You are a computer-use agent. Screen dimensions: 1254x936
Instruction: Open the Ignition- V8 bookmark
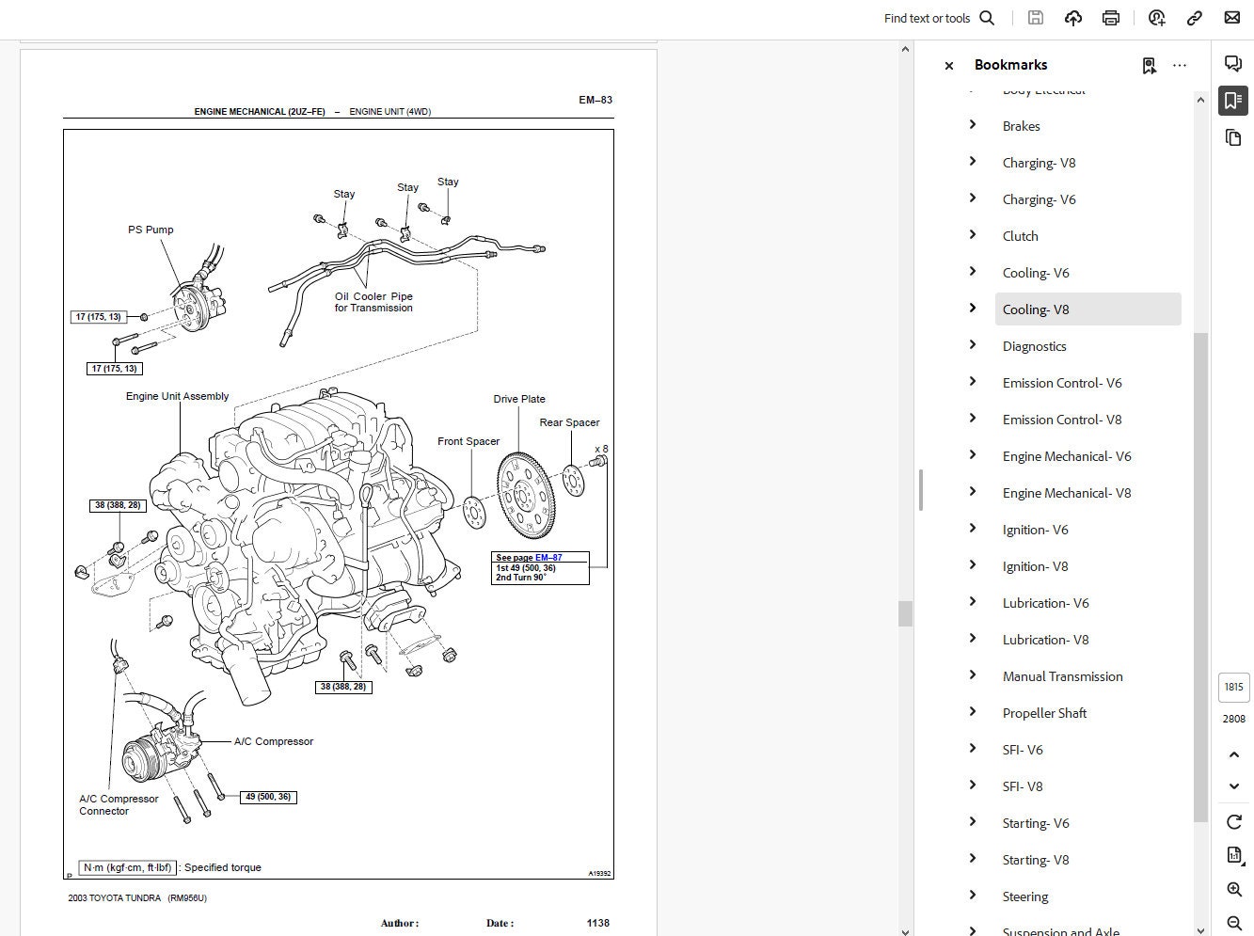coord(1035,566)
